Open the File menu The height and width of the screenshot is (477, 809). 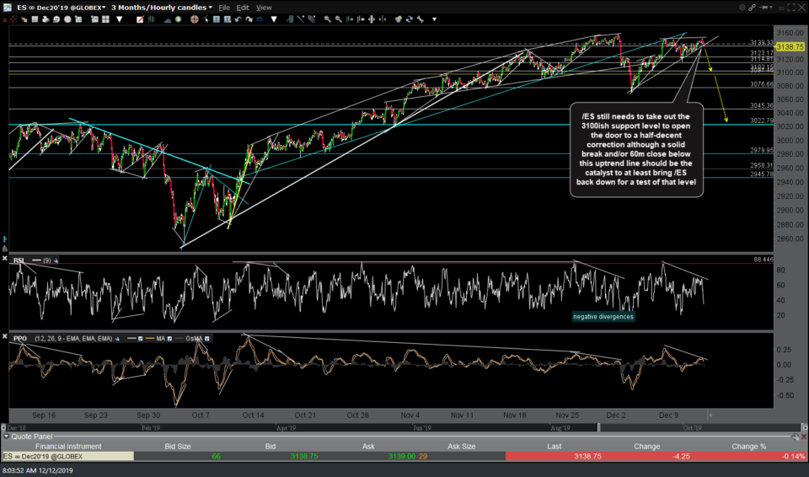[x=224, y=8]
